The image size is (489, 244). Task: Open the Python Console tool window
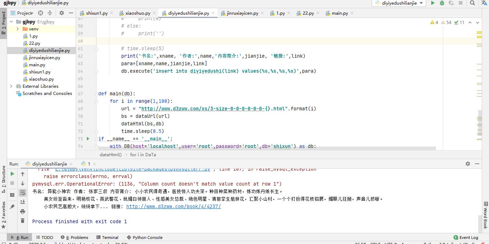(x=145, y=238)
